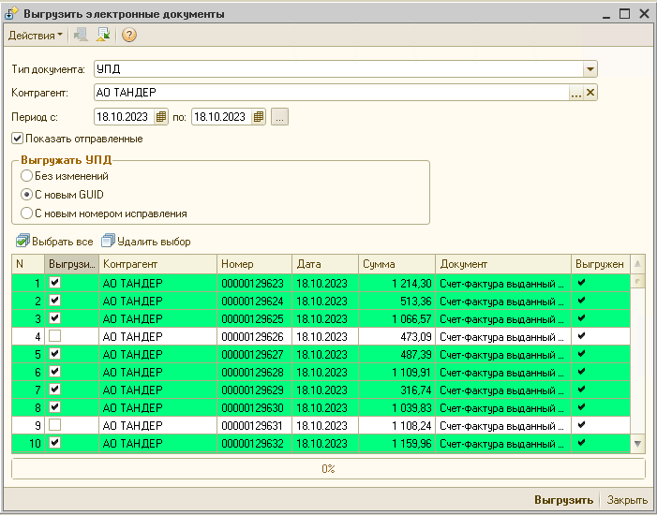
Task: Click Выгружен checkmark in row 9
Action: pyautogui.click(x=581, y=425)
